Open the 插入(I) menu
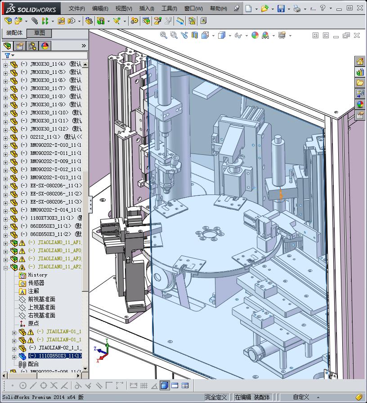This screenshot has width=367, height=403. point(147,9)
